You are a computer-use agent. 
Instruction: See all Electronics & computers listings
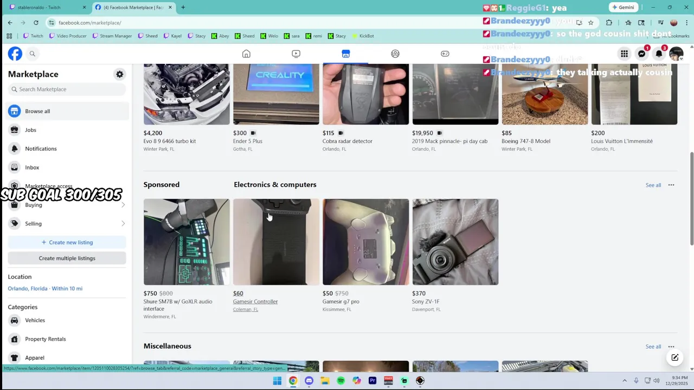pyautogui.click(x=653, y=185)
